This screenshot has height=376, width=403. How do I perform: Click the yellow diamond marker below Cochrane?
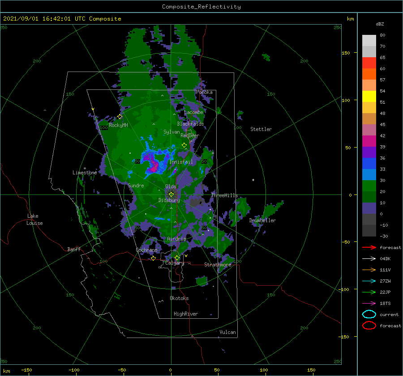pyautogui.click(x=153, y=258)
